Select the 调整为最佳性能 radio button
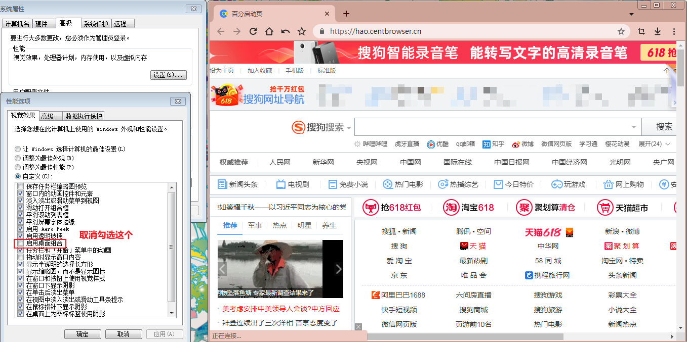The width and height of the screenshot is (687, 342). (x=18, y=167)
